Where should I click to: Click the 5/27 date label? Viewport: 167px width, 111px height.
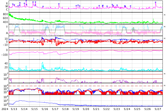158,109
